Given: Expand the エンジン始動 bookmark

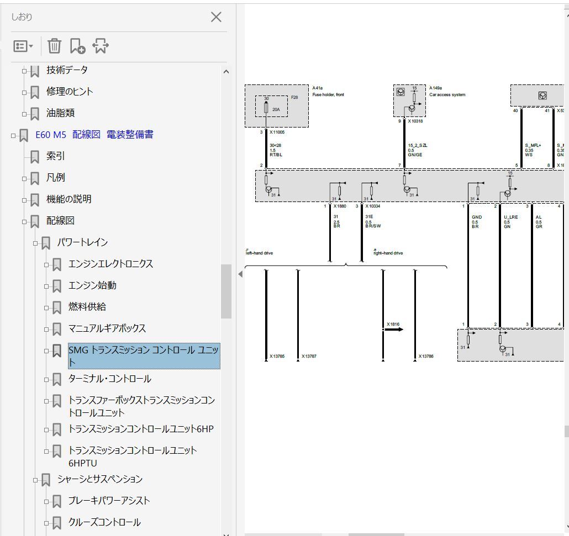Looking at the screenshot, I should pos(46,286).
